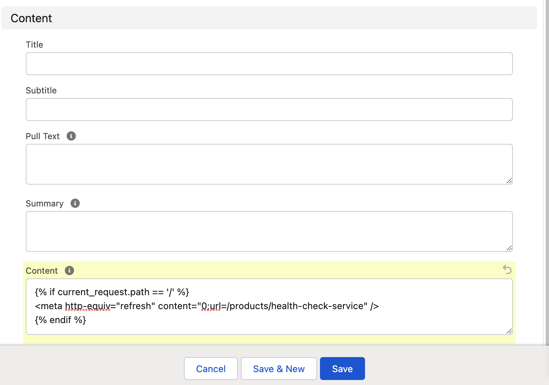The width and height of the screenshot is (549, 385).
Task: Click the Pull Text label
Action: (x=43, y=136)
